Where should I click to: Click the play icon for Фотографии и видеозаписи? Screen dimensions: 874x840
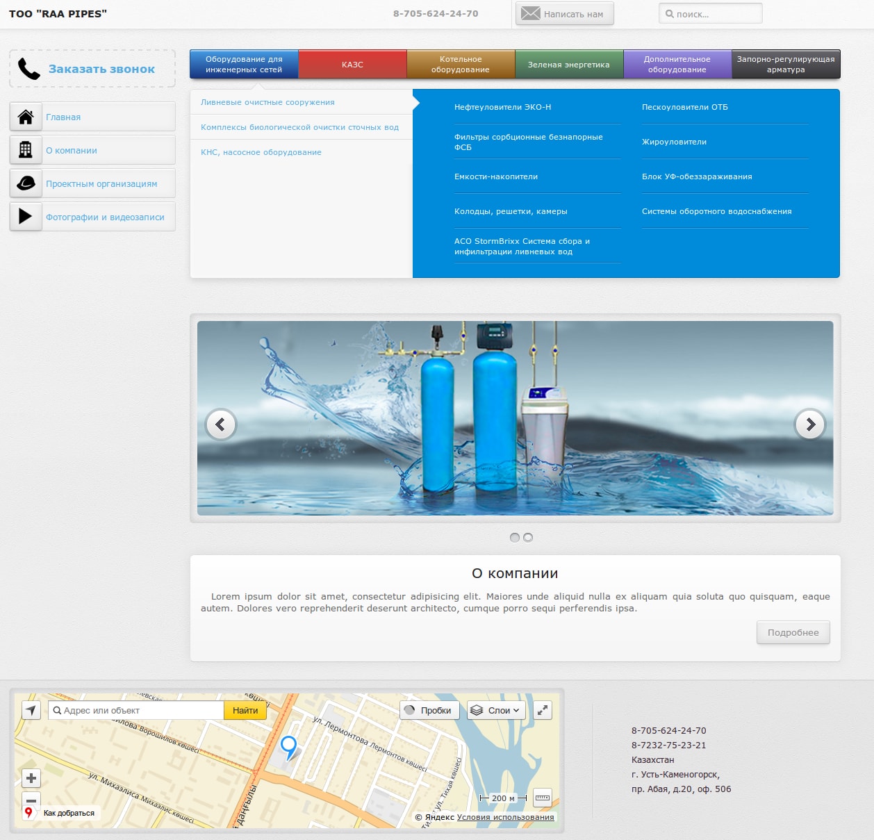[x=26, y=216]
